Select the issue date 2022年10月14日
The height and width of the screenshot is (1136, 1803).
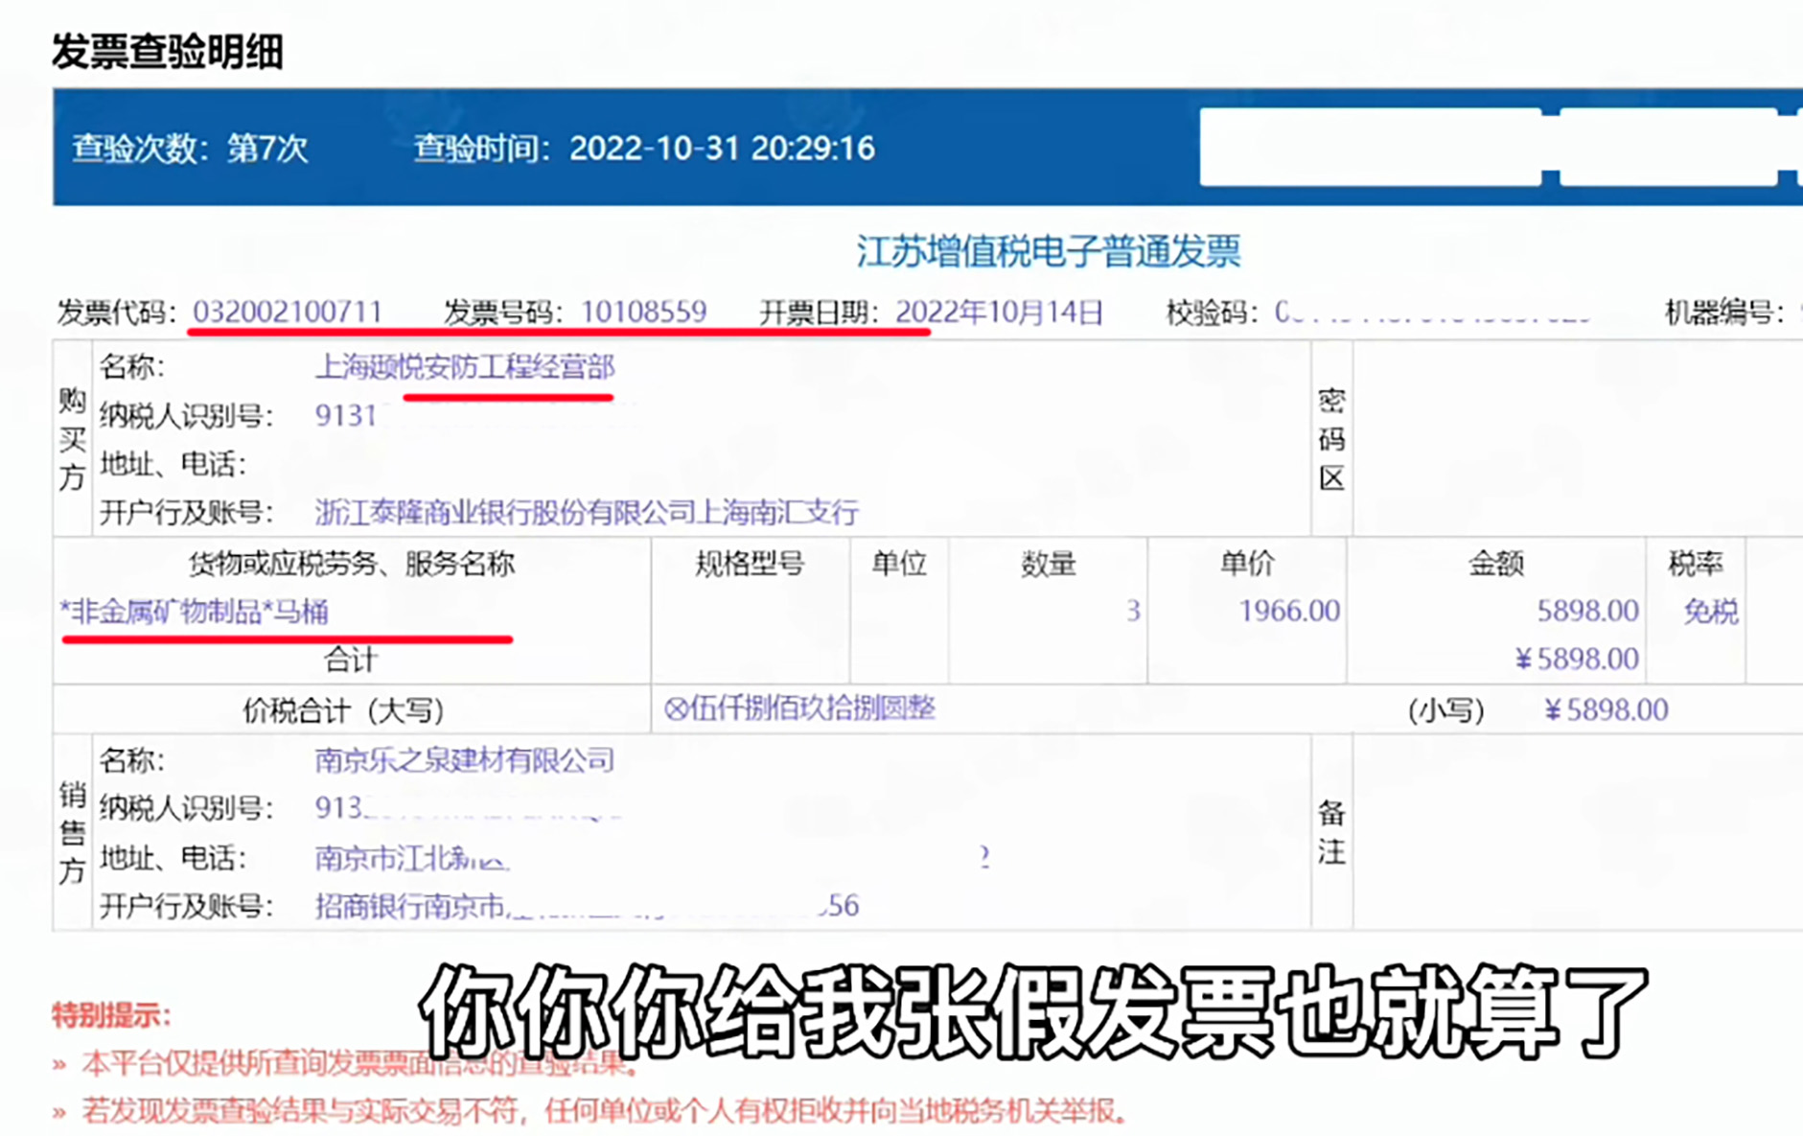(x=999, y=313)
